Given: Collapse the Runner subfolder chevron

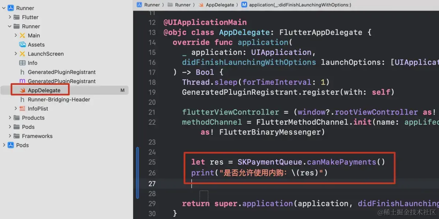Looking at the screenshot, I should point(10,26).
